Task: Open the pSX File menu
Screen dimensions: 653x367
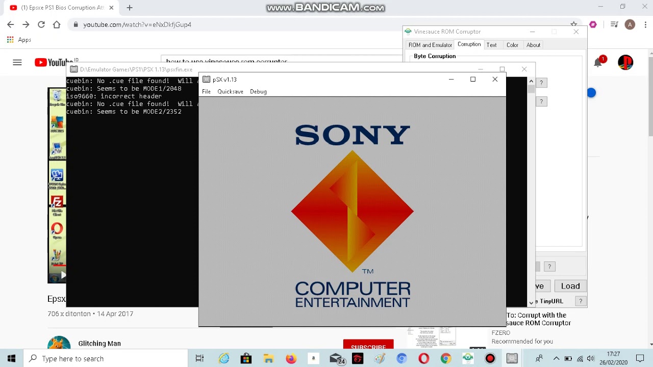Action: (x=206, y=92)
